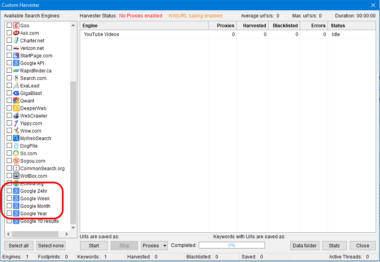Viewport: 380px width, 262px height.
Task: Click the Search.com S icon
Action: 16,78
